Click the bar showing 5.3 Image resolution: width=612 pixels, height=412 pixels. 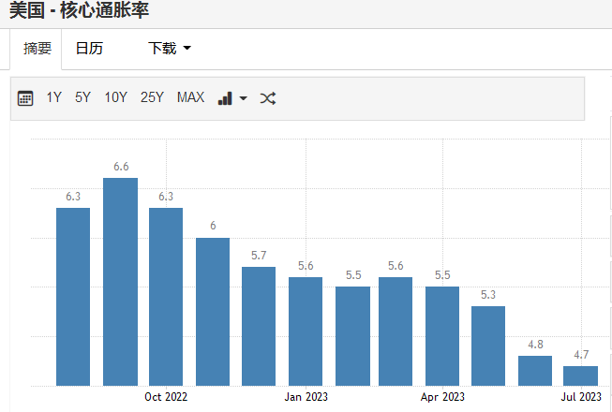click(488, 346)
